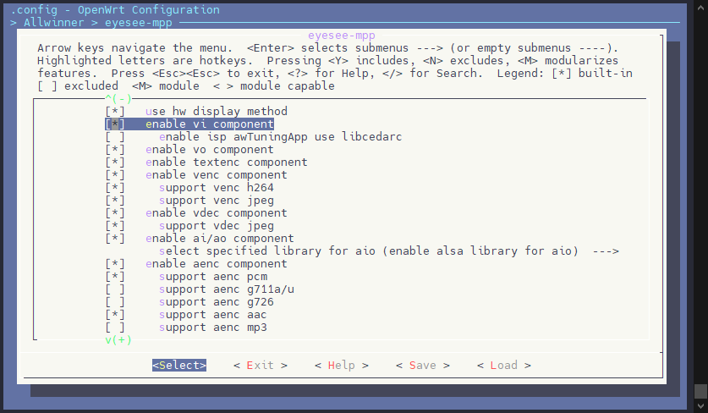
Task: Click the terminal scrollbar down arrow
Action: point(700,405)
